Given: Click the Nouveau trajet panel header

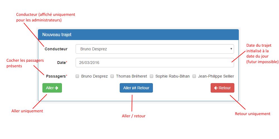Looking at the screenshot, I should coord(138,35).
